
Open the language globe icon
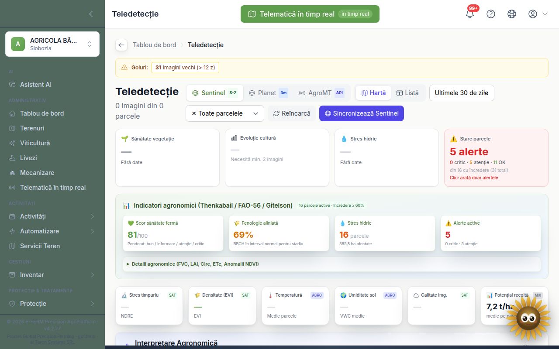pos(512,14)
